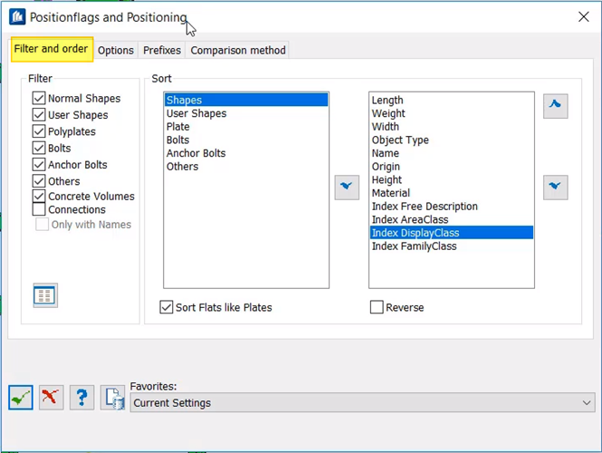Switch to the Options tab

[116, 51]
